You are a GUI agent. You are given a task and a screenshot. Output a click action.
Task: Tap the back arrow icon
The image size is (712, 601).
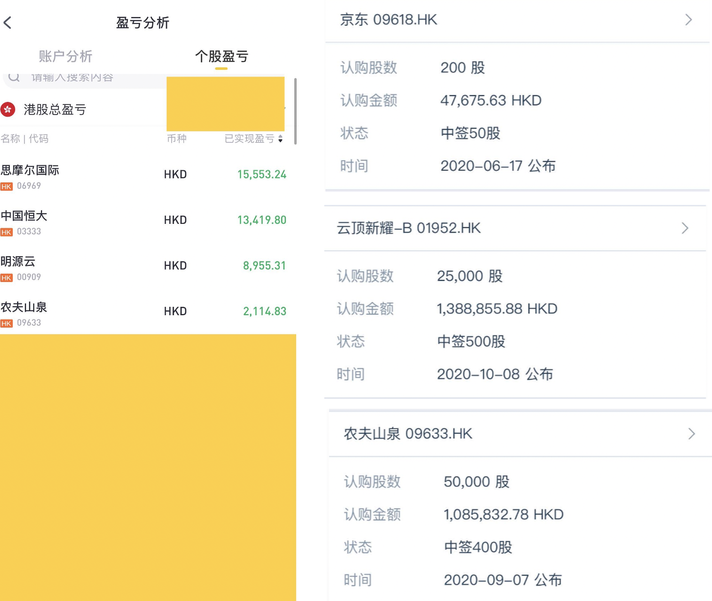[7, 22]
